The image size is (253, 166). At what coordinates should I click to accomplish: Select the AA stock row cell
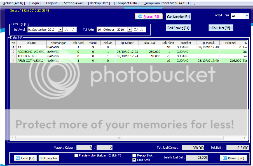coord(32,47)
